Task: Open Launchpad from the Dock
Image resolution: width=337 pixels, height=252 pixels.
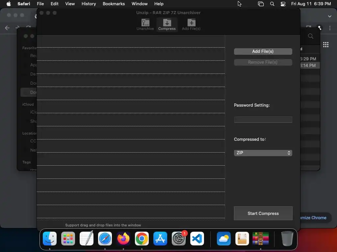Action: pyautogui.click(x=68, y=239)
